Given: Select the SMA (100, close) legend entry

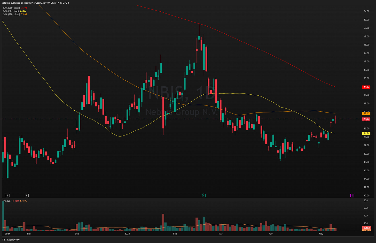Looking at the screenshot, I should (15, 14).
